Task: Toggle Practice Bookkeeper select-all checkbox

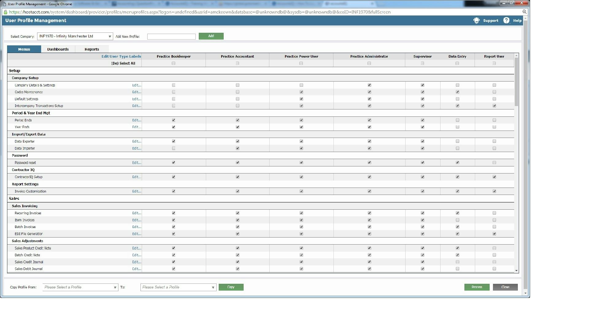Action: [174, 63]
